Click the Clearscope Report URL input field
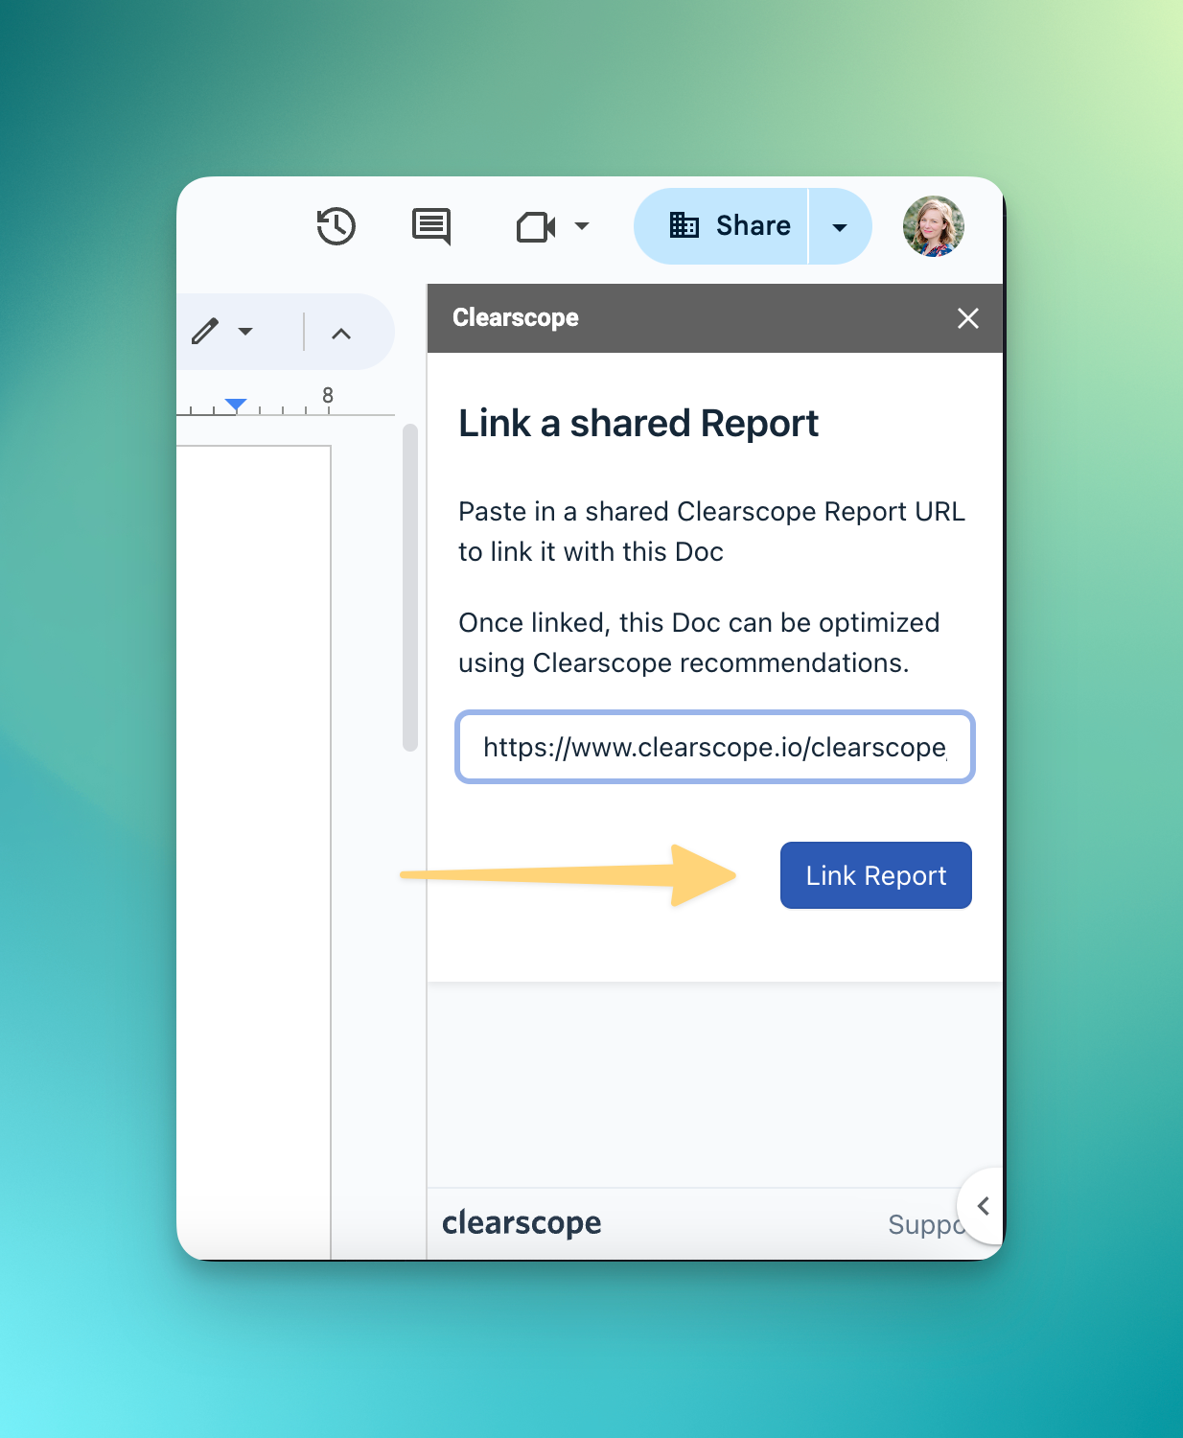The image size is (1183, 1438). [715, 747]
